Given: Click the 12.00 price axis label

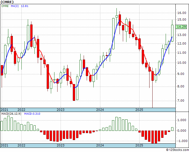Looking at the screenshot, I should click(182, 44).
